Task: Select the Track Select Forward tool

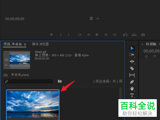Action: (132, 55)
